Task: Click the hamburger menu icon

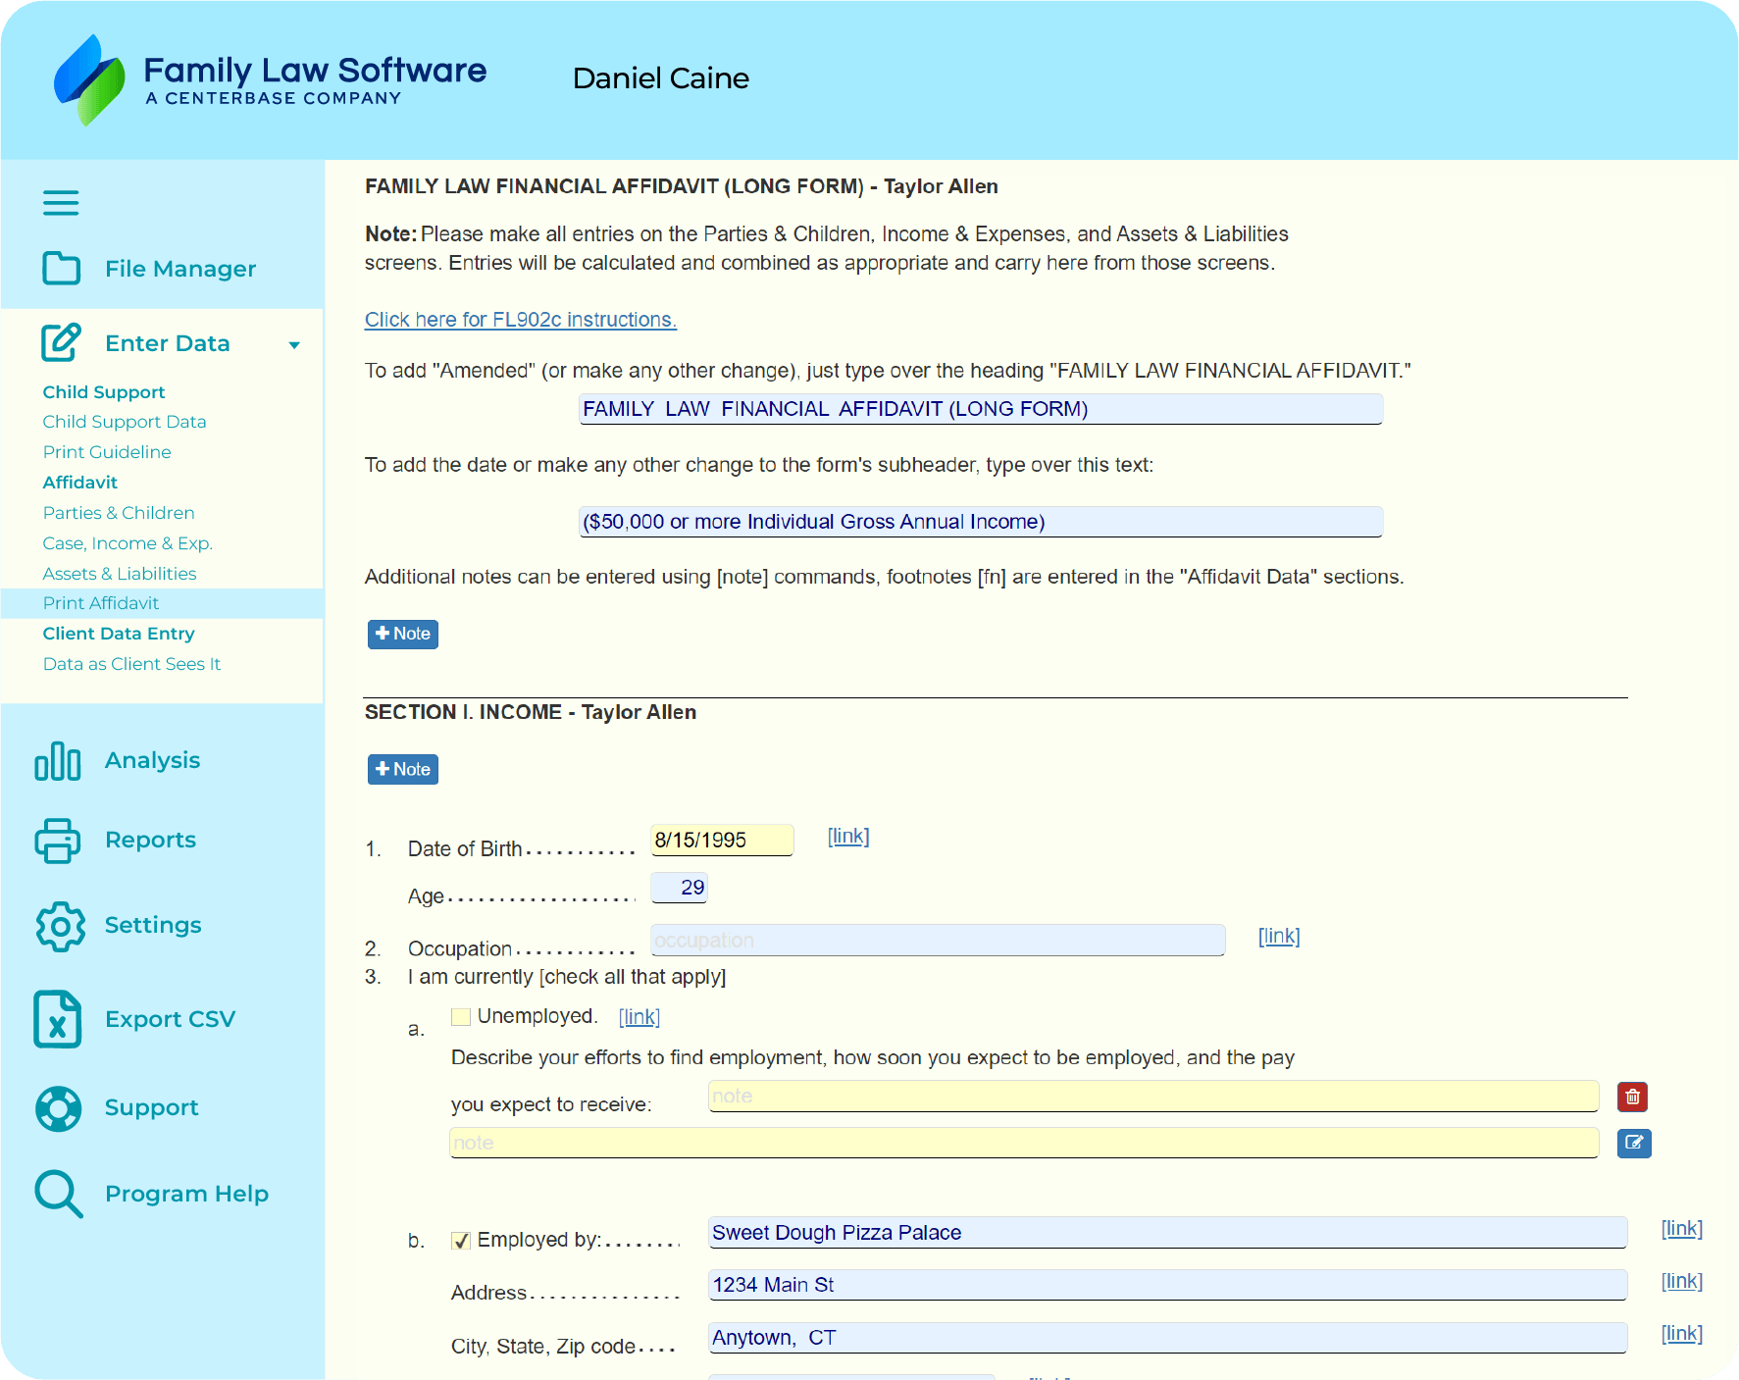Action: 61,203
